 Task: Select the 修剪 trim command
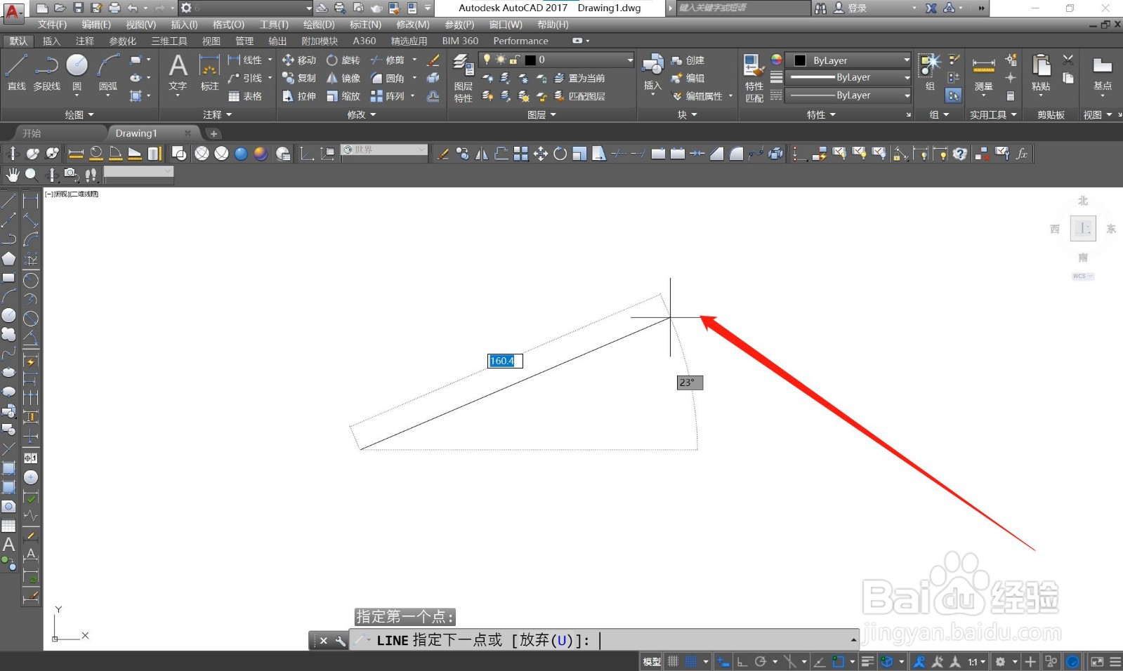click(388, 60)
